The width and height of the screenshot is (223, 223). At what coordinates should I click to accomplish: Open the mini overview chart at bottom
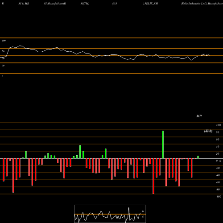click(110, 214)
